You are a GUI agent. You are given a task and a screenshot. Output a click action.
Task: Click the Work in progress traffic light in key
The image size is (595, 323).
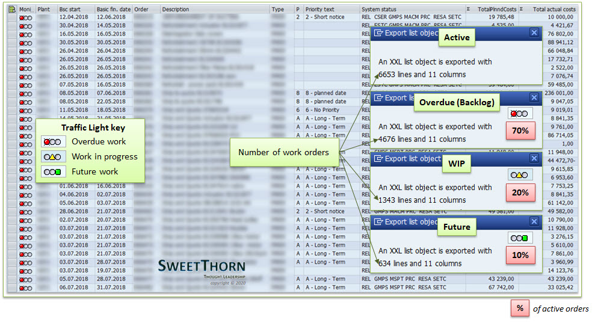click(51, 157)
